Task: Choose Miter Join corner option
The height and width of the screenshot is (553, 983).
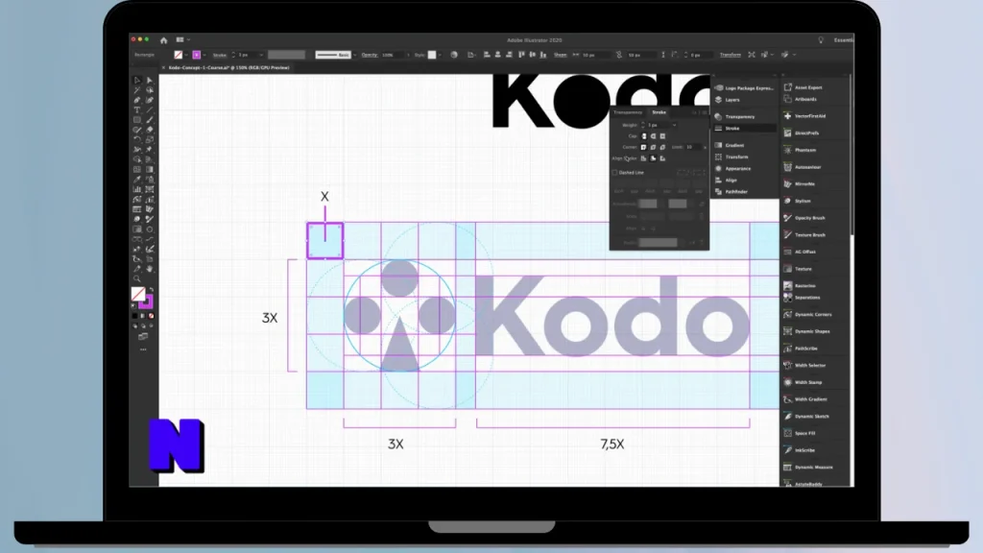Action: click(x=644, y=147)
